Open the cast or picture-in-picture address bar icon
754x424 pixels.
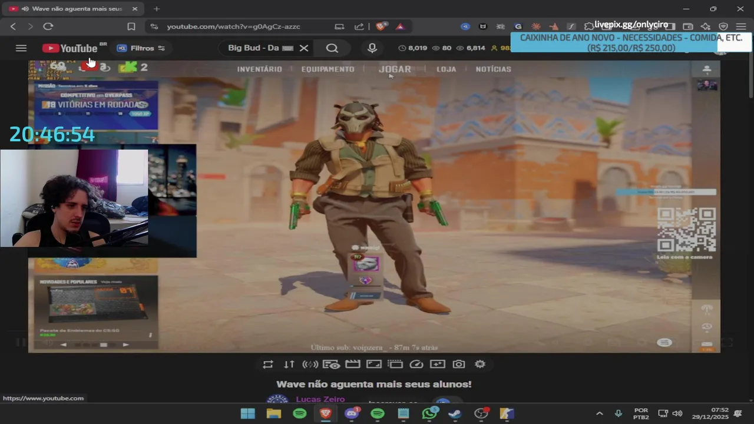339,26
